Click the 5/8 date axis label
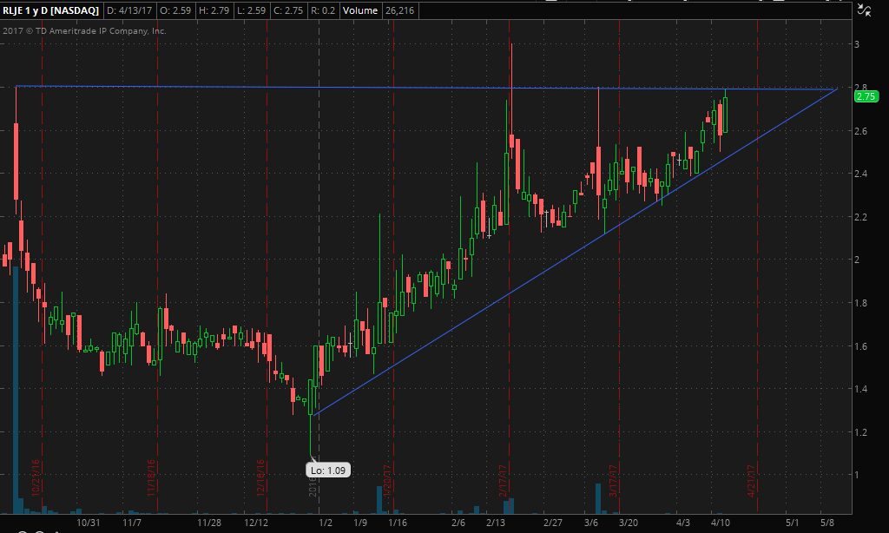The width and height of the screenshot is (889, 533). [827, 523]
